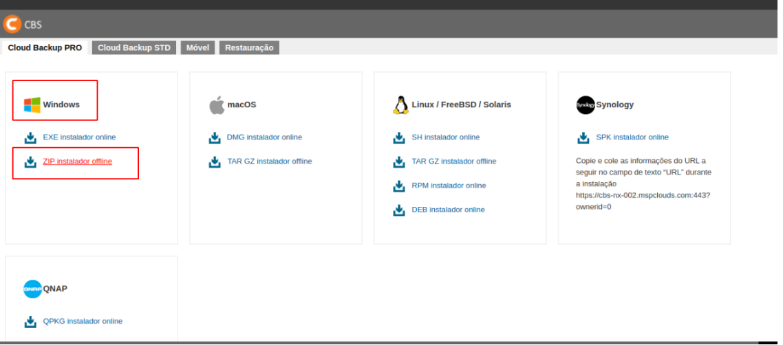The width and height of the screenshot is (783, 345).
Task: Open macOS TAR GZ instalador offline link
Action: click(270, 162)
